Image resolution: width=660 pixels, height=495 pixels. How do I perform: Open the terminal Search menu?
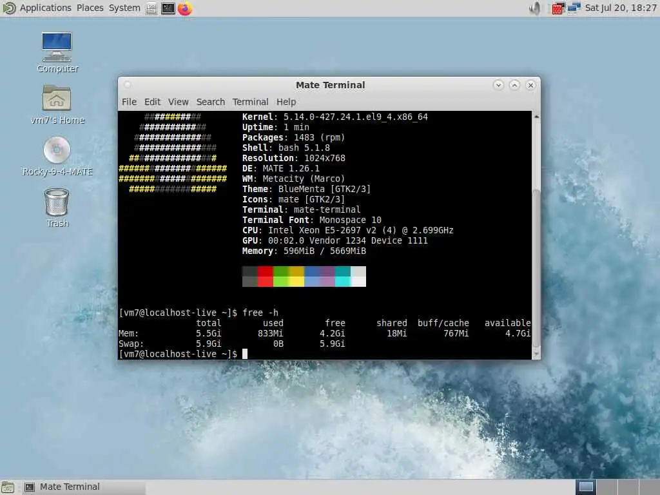211,102
